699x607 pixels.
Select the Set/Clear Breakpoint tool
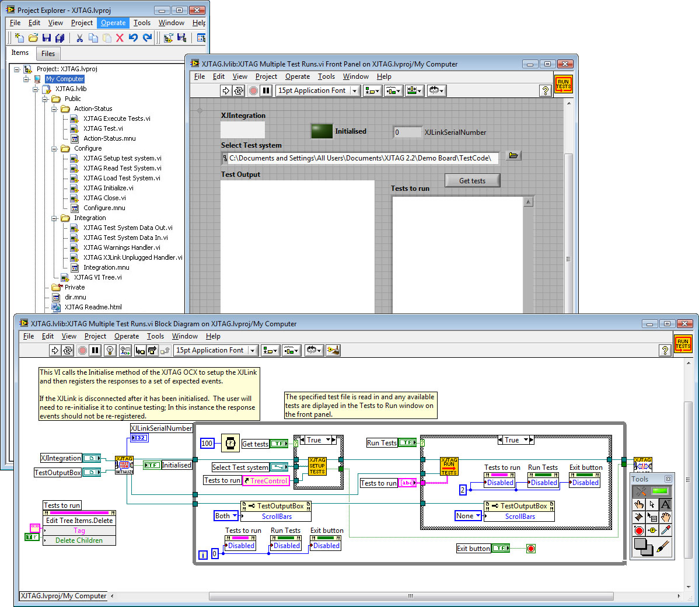tap(639, 531)
